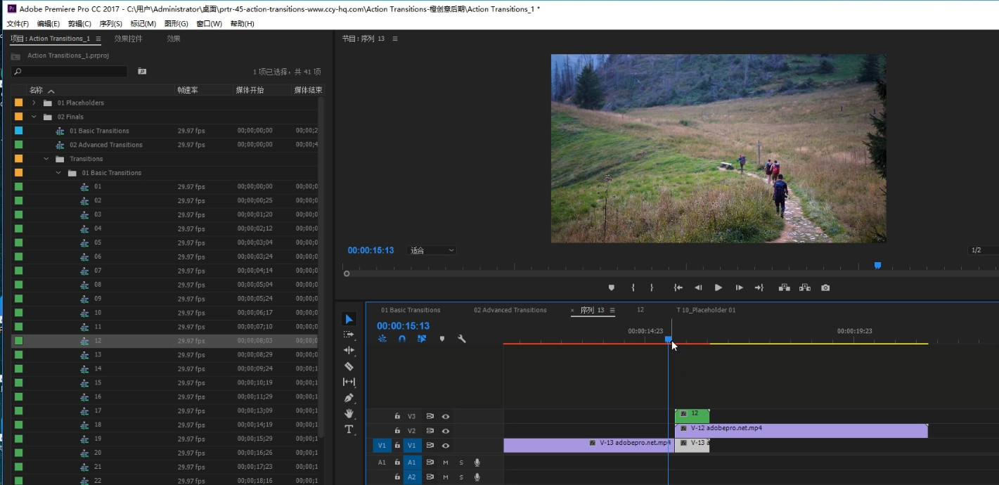Open timeline wrench display settings
The width and height of the screenshot is (999, 485).
pos(462,339)
